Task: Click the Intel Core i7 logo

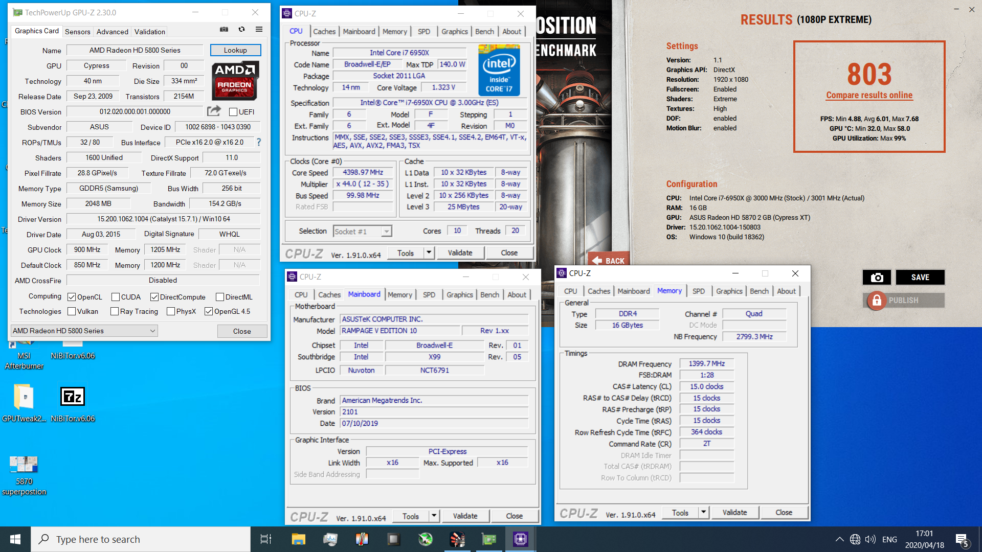Action: (x=499, y=70)
